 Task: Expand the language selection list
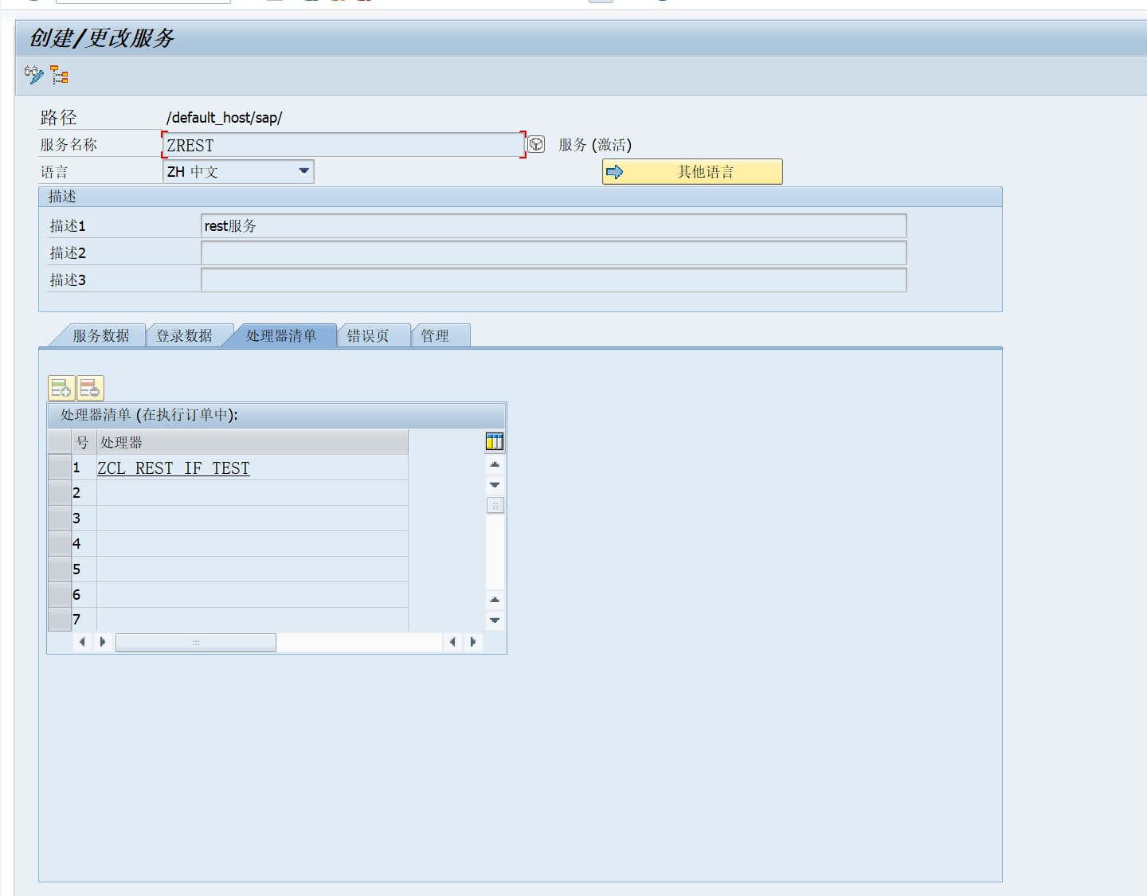(x=303, y=171)
